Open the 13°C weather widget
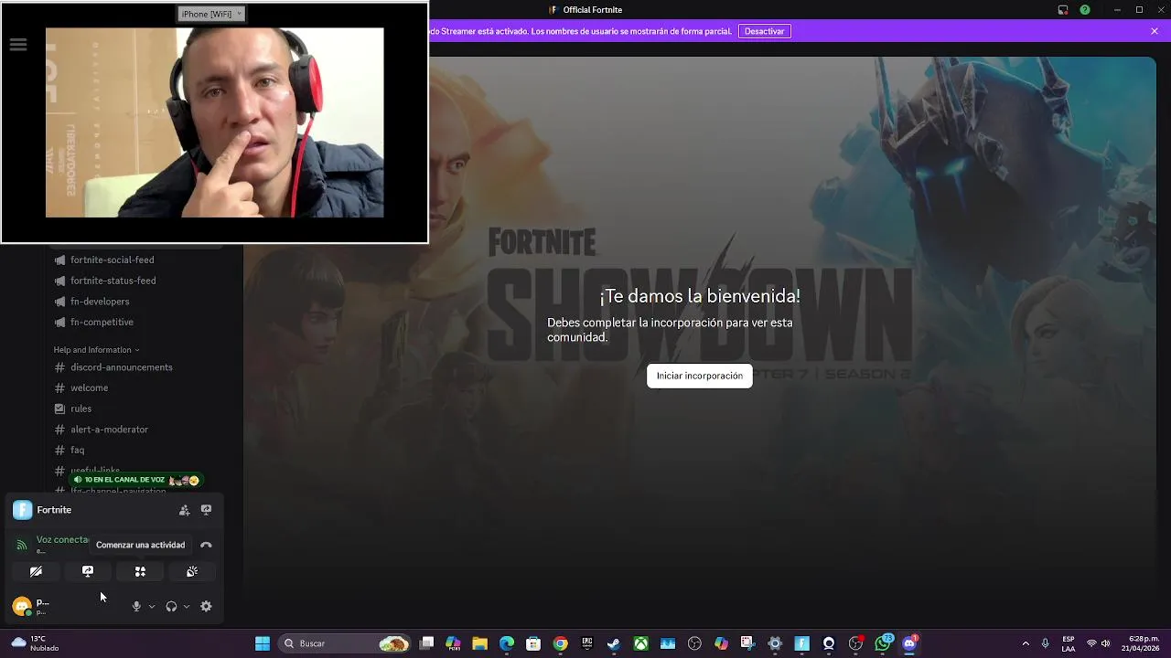Image resolution: width=1171 pixels, height=658 pixels. [x=35, y=643]
